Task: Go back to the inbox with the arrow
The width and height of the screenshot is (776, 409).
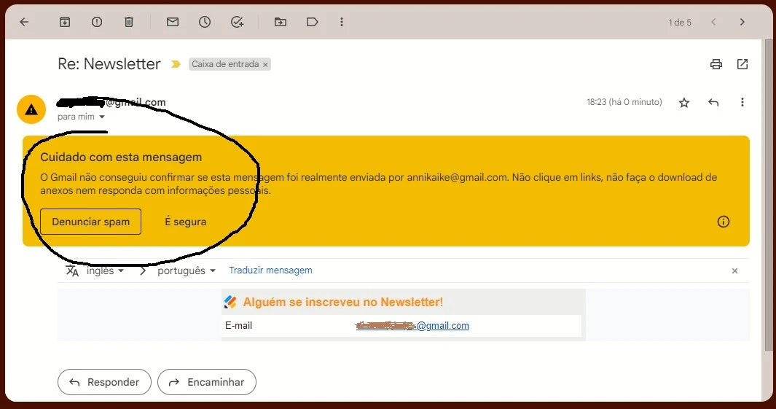Action: 24,22
